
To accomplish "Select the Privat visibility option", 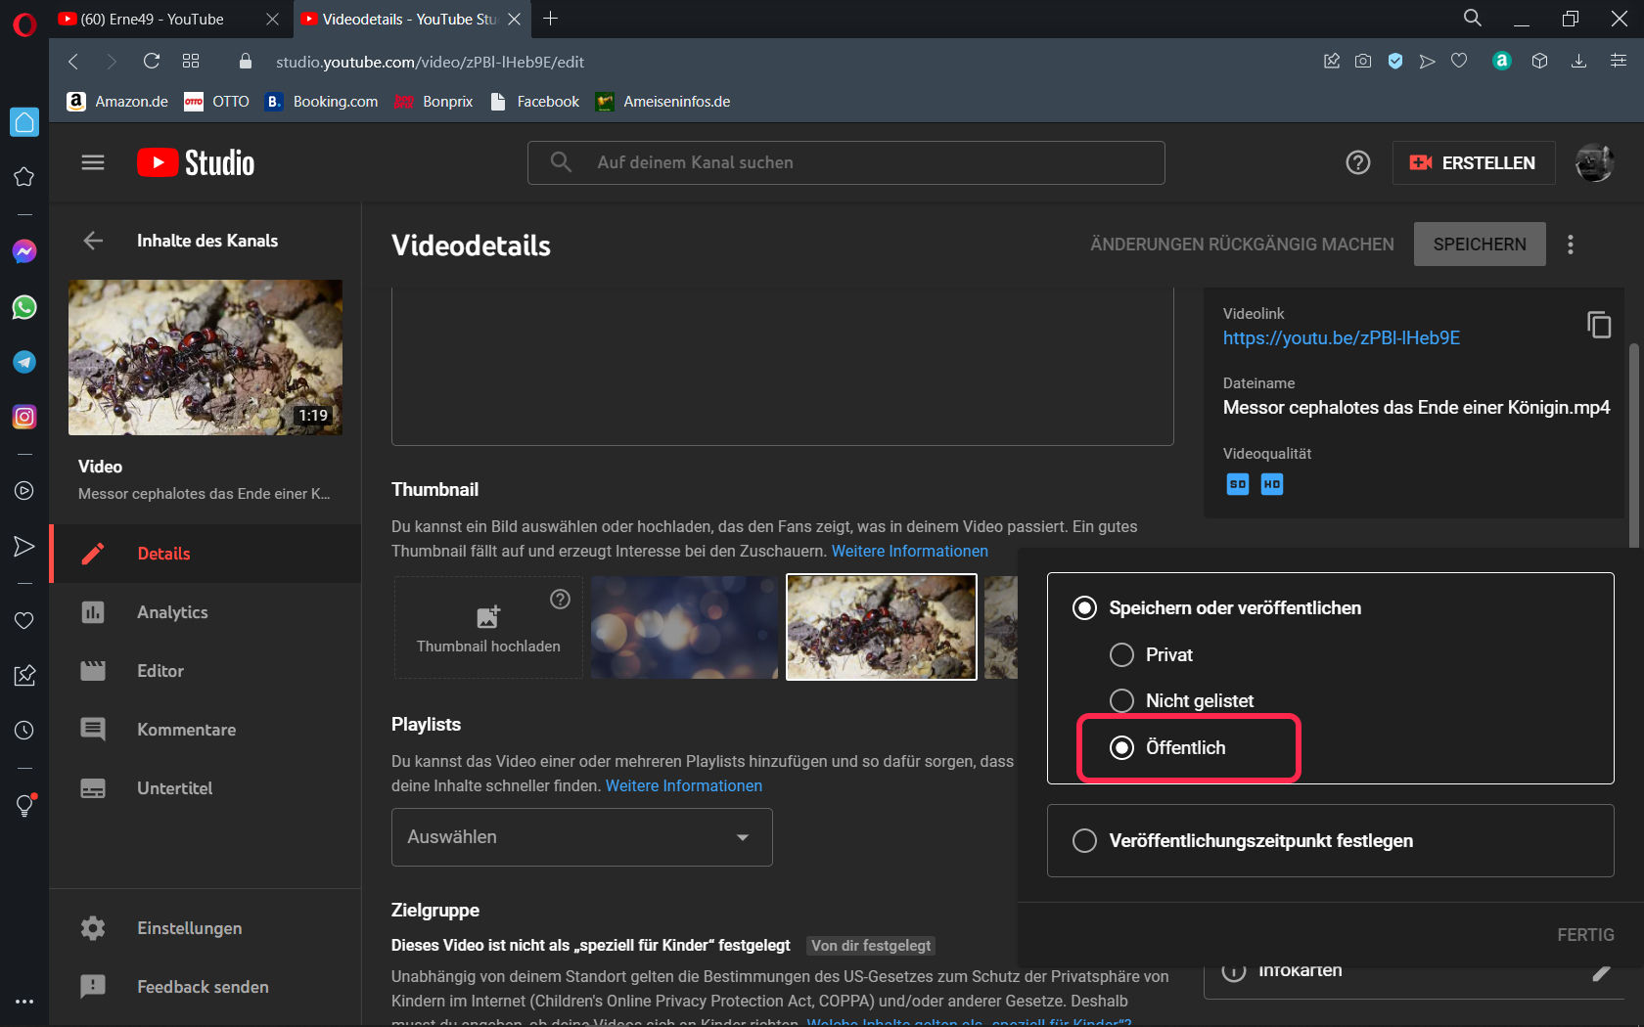I will (1121, 654).
